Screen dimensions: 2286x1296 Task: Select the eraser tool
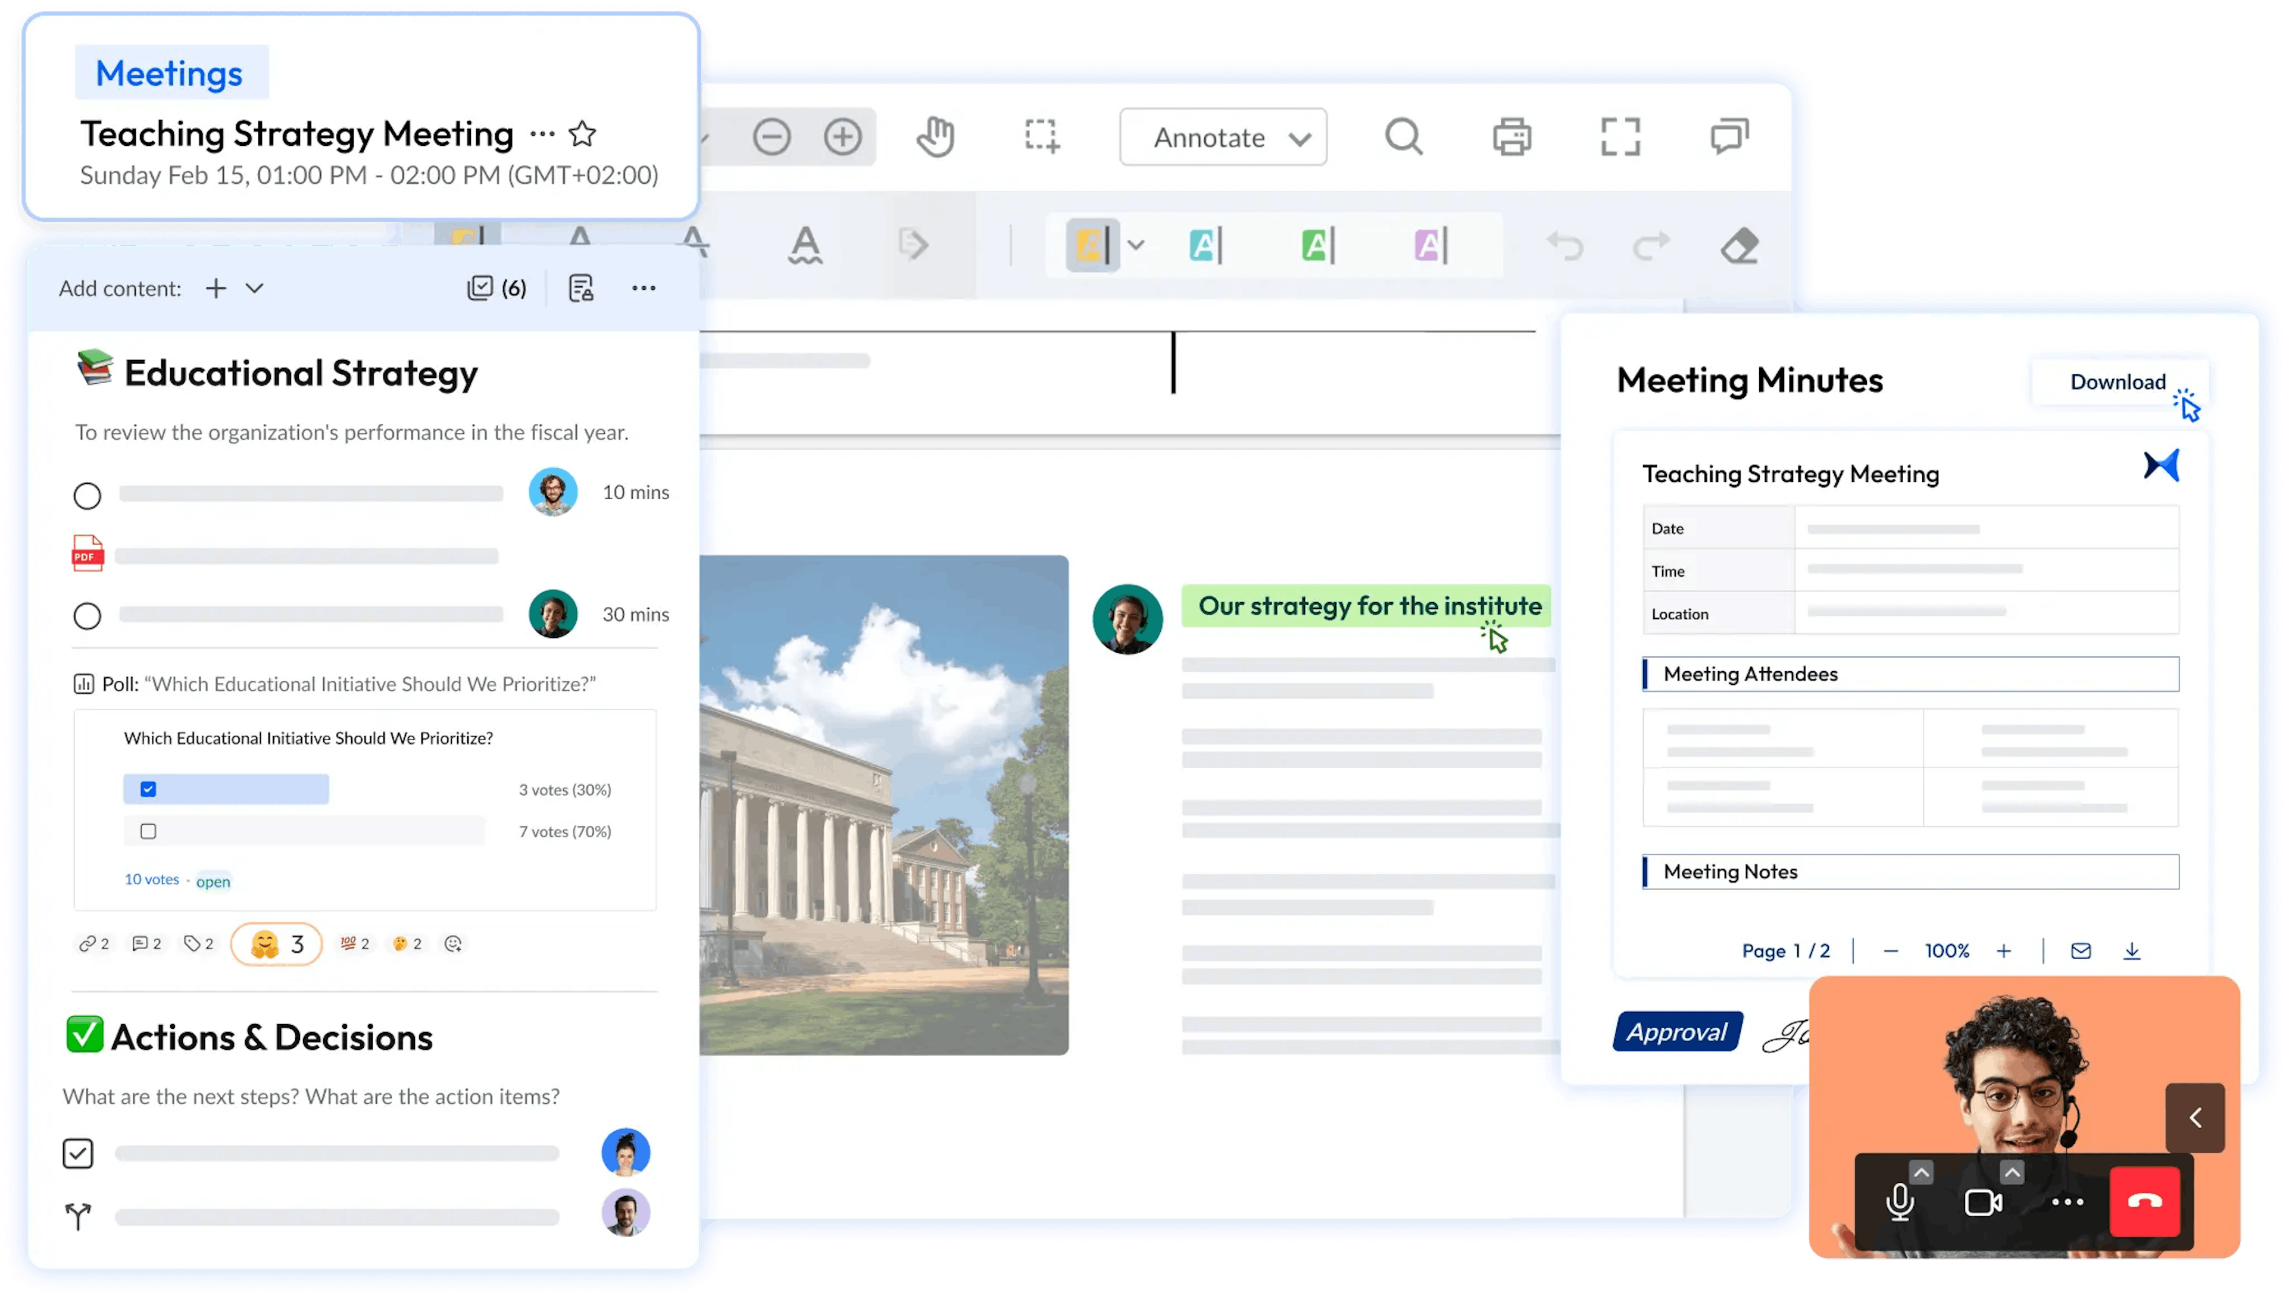(x=1740, y=246)
